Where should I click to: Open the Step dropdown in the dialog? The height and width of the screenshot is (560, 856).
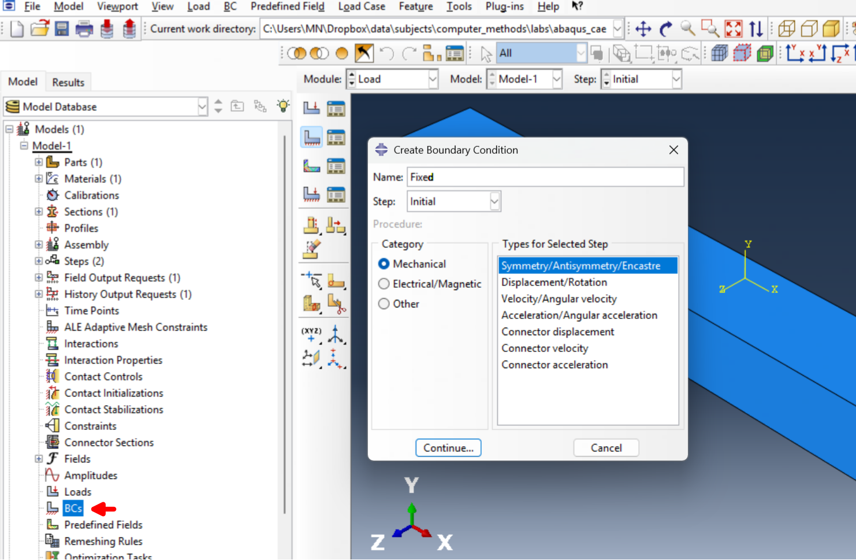(494, 202)
